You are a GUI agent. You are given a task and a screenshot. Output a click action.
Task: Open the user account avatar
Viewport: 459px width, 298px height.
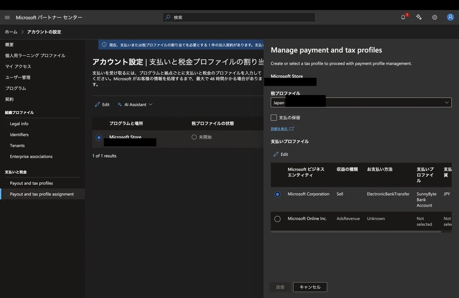click(x=450, y=17)
